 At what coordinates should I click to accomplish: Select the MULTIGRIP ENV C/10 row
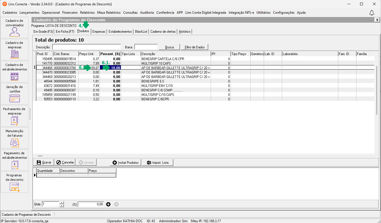click(205, 86)
